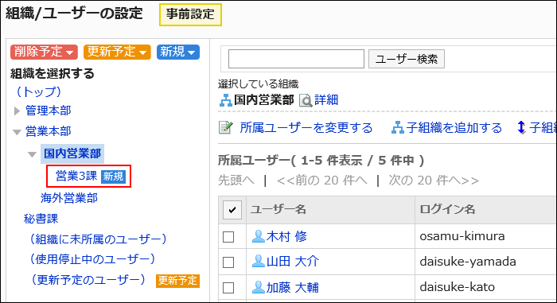Toggle the select-all checkbox in table header
Screen dimensions: 557x303
pos(232,210)
